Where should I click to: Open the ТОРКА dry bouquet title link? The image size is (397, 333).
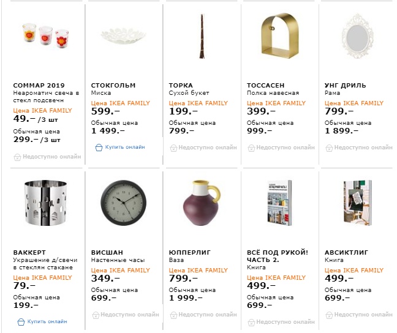coord(181,85)
